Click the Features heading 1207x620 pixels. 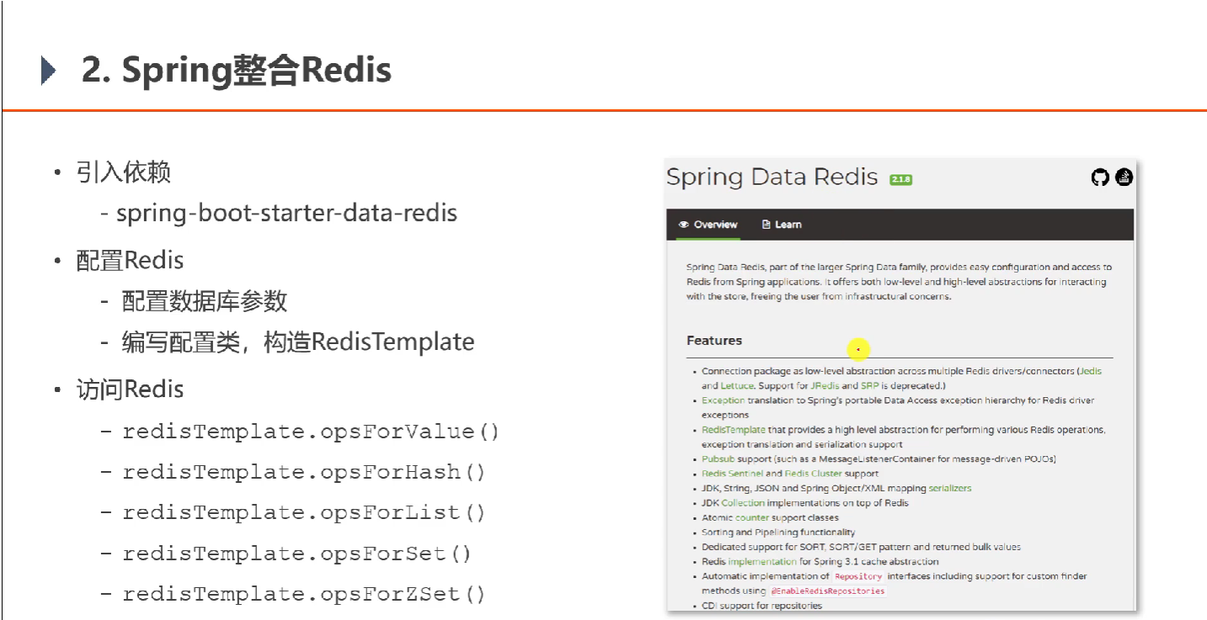[x=714, y=341]
